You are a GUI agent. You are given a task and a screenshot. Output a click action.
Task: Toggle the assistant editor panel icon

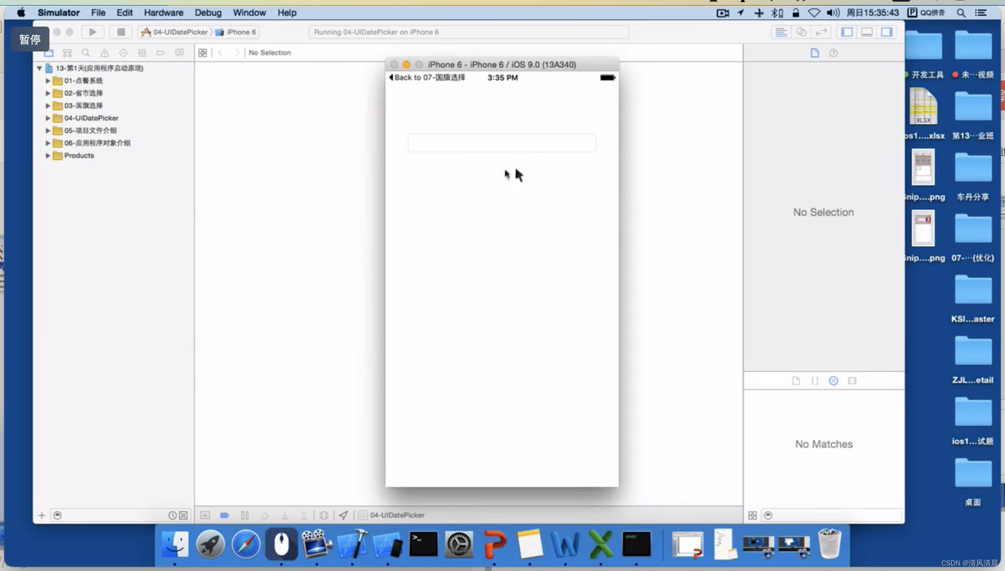point(801,31)
